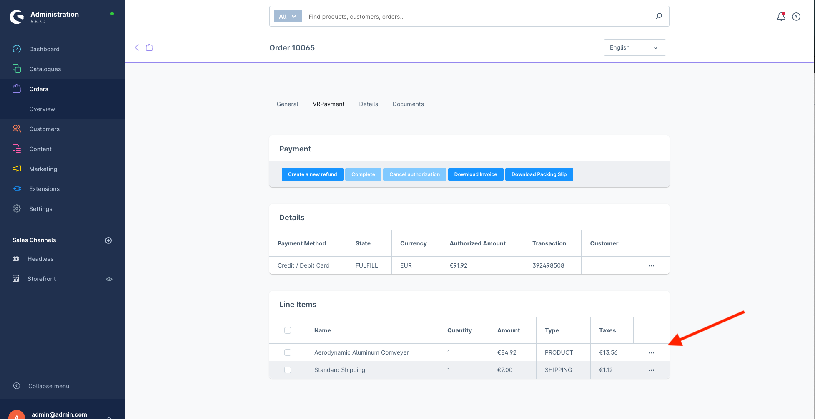Check the Standard Shipping row checkbox

pyautogui.click(x=288, y=370)
